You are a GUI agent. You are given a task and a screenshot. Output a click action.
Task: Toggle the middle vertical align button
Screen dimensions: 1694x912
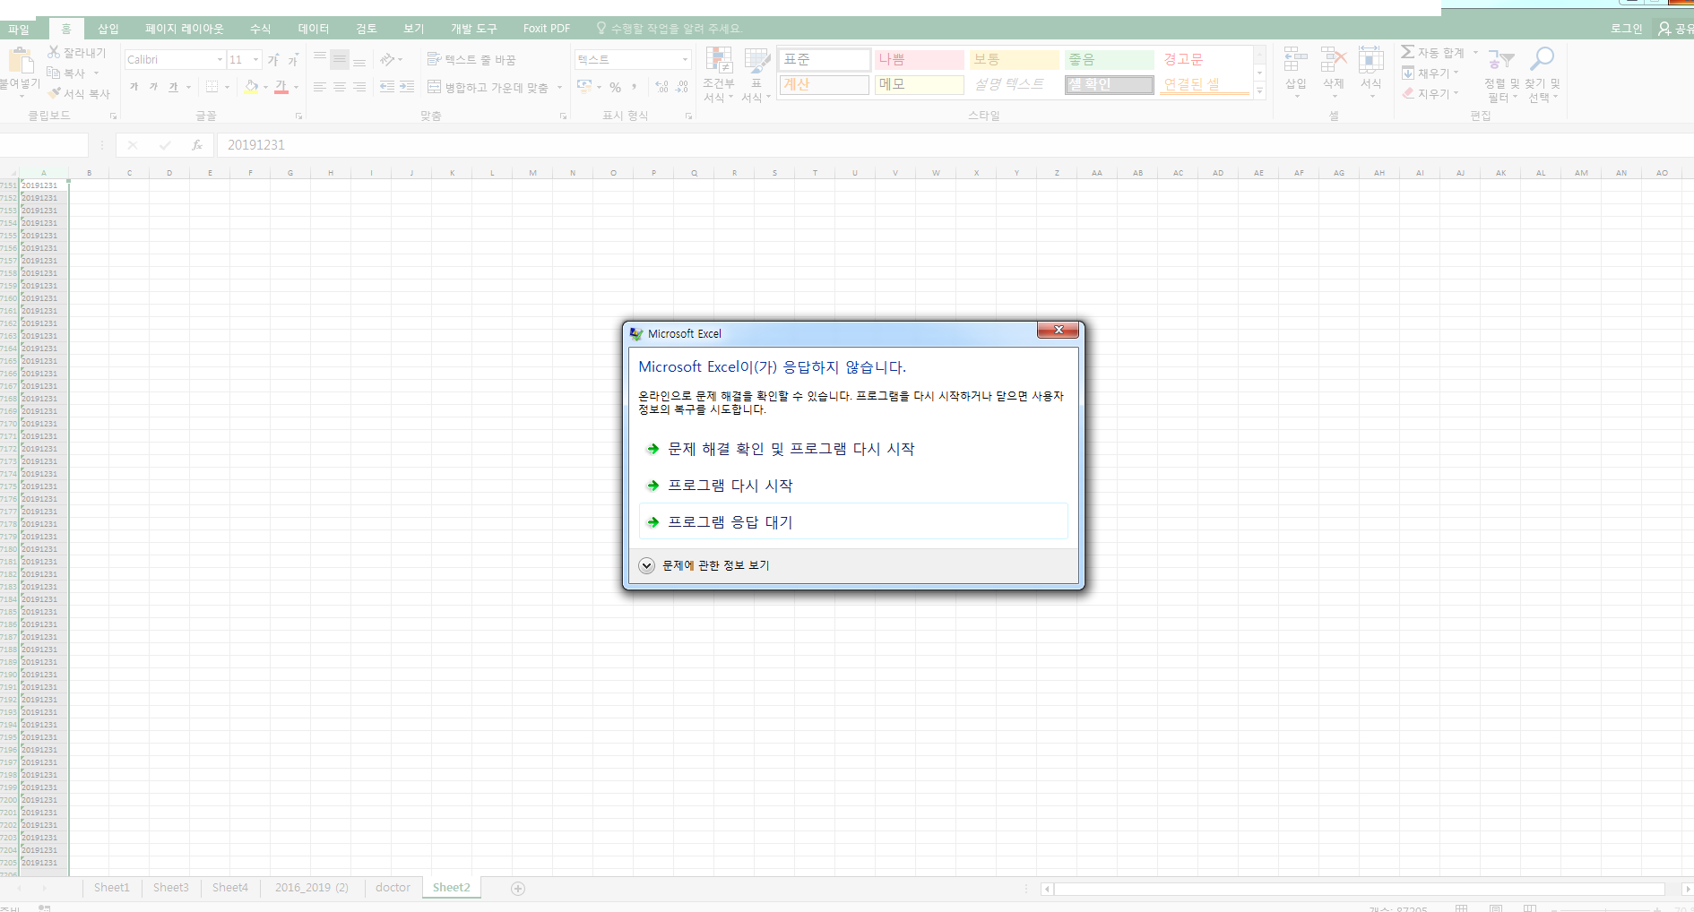[340, 60]
